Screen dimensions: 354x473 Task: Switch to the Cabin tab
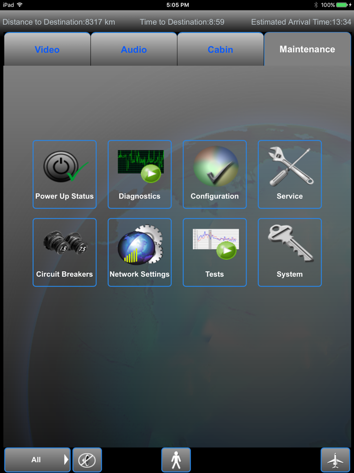tap(220, 49)
